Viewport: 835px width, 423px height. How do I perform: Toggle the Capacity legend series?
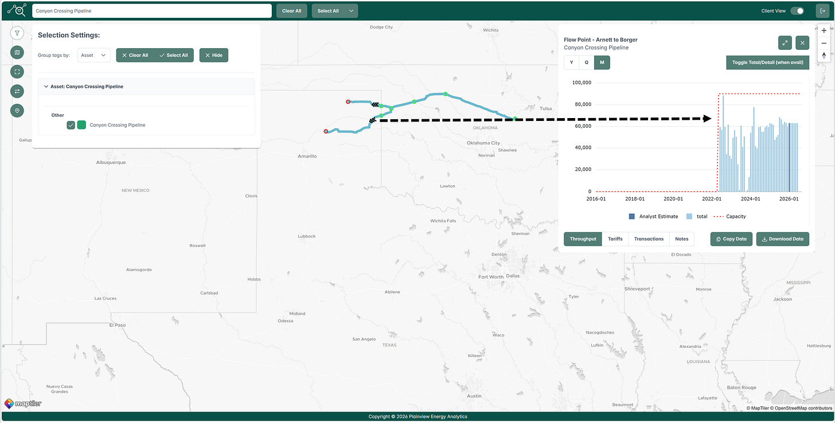[x=730, y=217]
